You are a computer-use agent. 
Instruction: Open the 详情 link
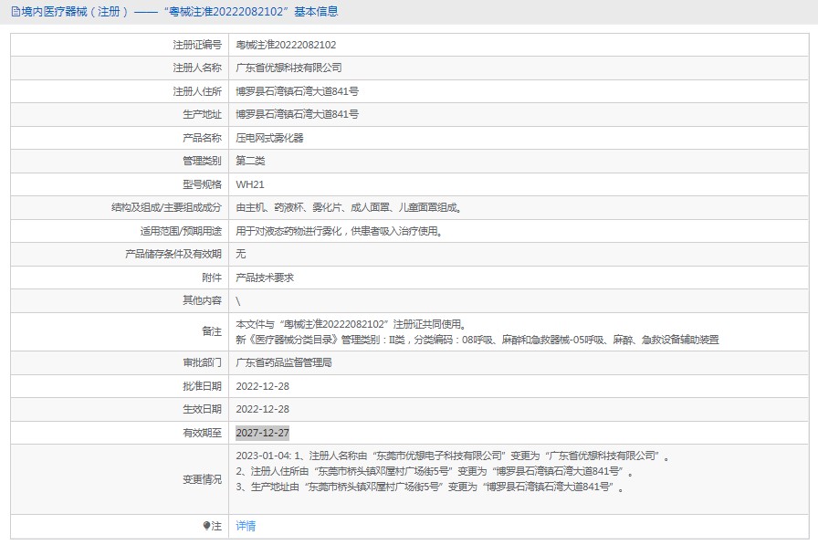[x=246, y=526]
